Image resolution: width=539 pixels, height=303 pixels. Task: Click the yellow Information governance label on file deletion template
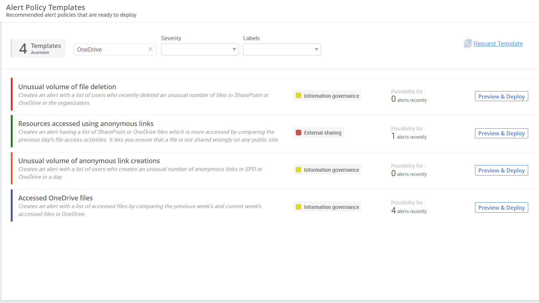click(327, 96)
